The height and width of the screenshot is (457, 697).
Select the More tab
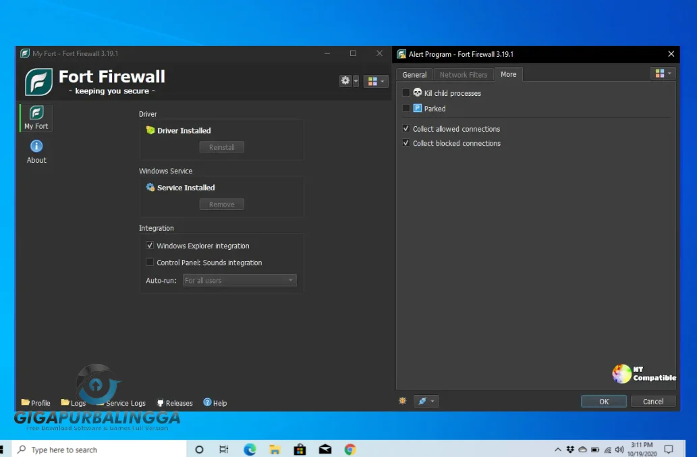click(509, 74)
